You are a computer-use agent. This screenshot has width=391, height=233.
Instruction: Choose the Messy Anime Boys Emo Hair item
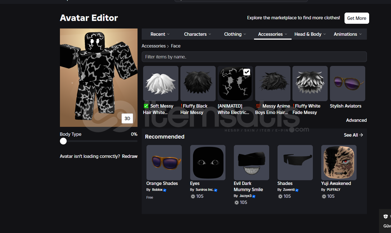273,84
